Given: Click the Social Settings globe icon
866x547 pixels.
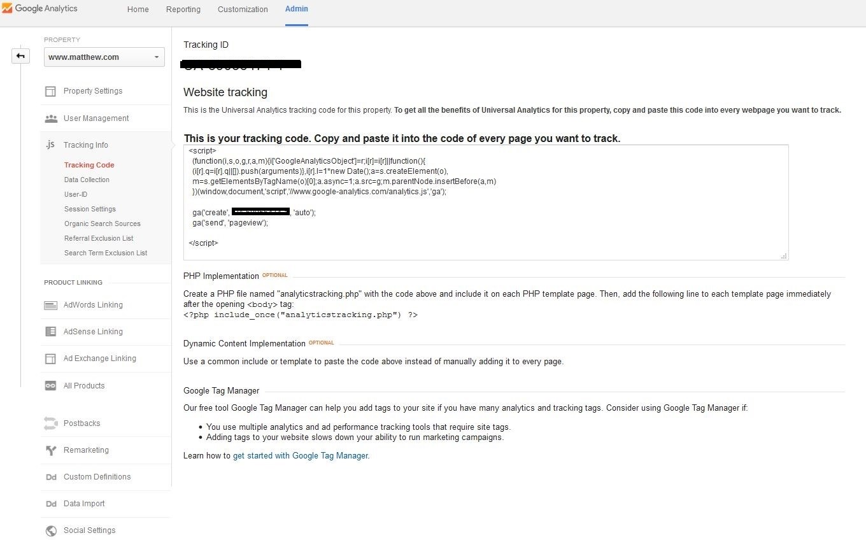Looking at the screenshot, I should pyautogui.click(x=51, y=530).
